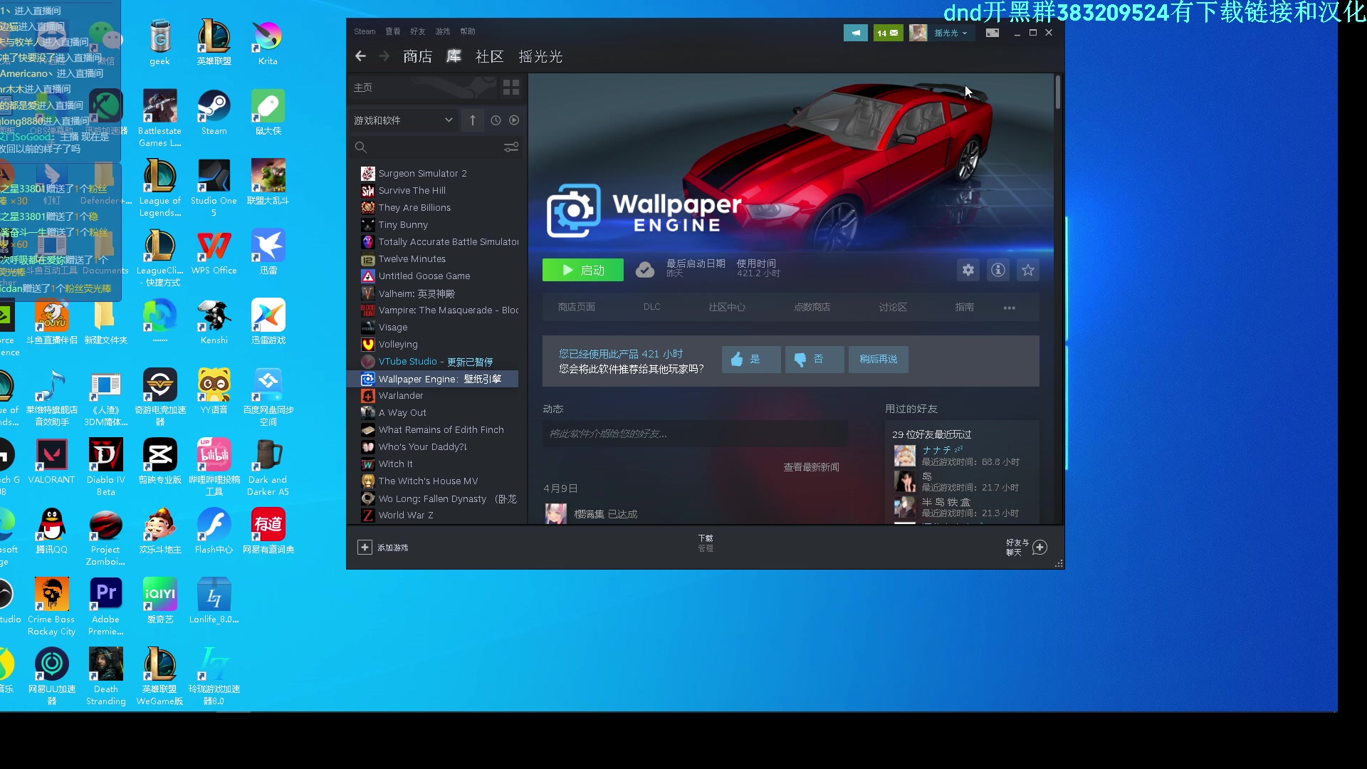1367x769 pixels.
Task: Go to the 库 tab
Action: pyautogui.click(x=454, y=57)
